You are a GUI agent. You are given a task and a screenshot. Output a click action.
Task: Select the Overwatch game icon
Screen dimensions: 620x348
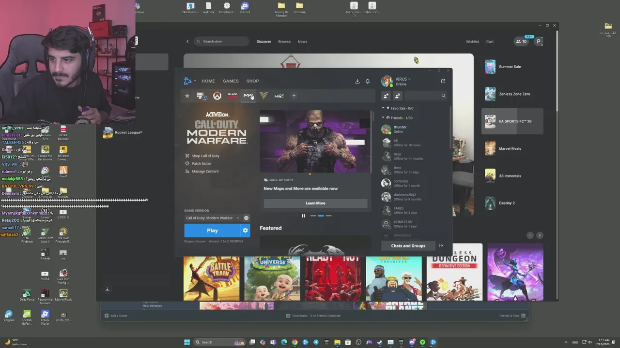[x=217, y=96]
